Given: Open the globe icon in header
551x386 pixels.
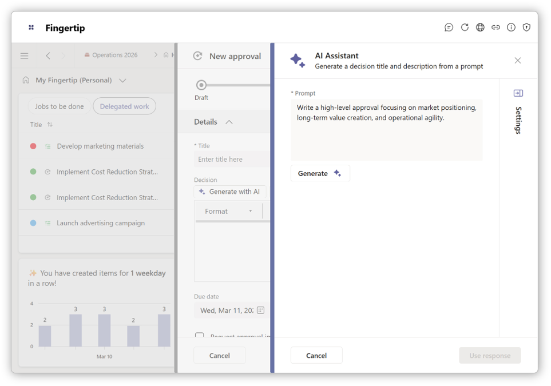Looking at the screenshot, I should (x=480, y=27).
